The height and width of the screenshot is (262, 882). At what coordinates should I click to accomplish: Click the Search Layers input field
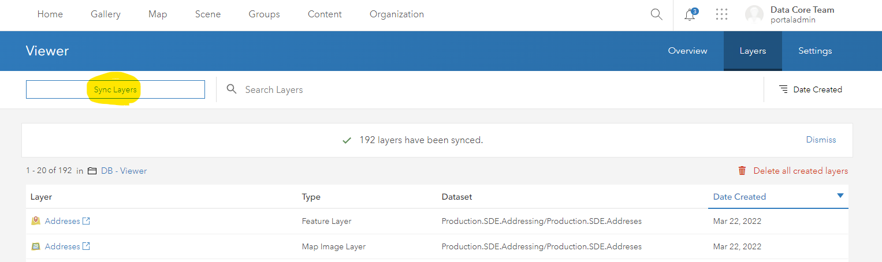(491, 89)
